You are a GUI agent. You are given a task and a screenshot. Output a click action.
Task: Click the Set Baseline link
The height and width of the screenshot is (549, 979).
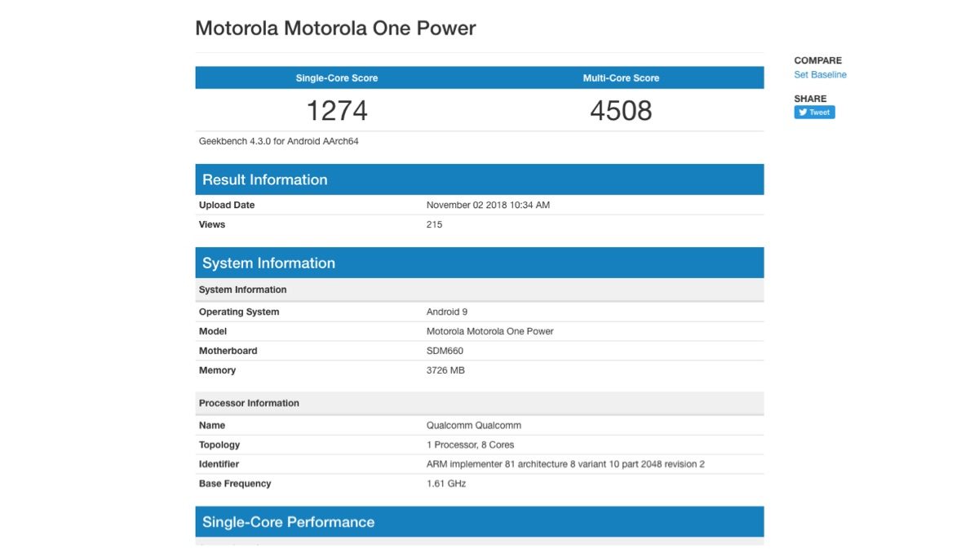tap(820, 75)
